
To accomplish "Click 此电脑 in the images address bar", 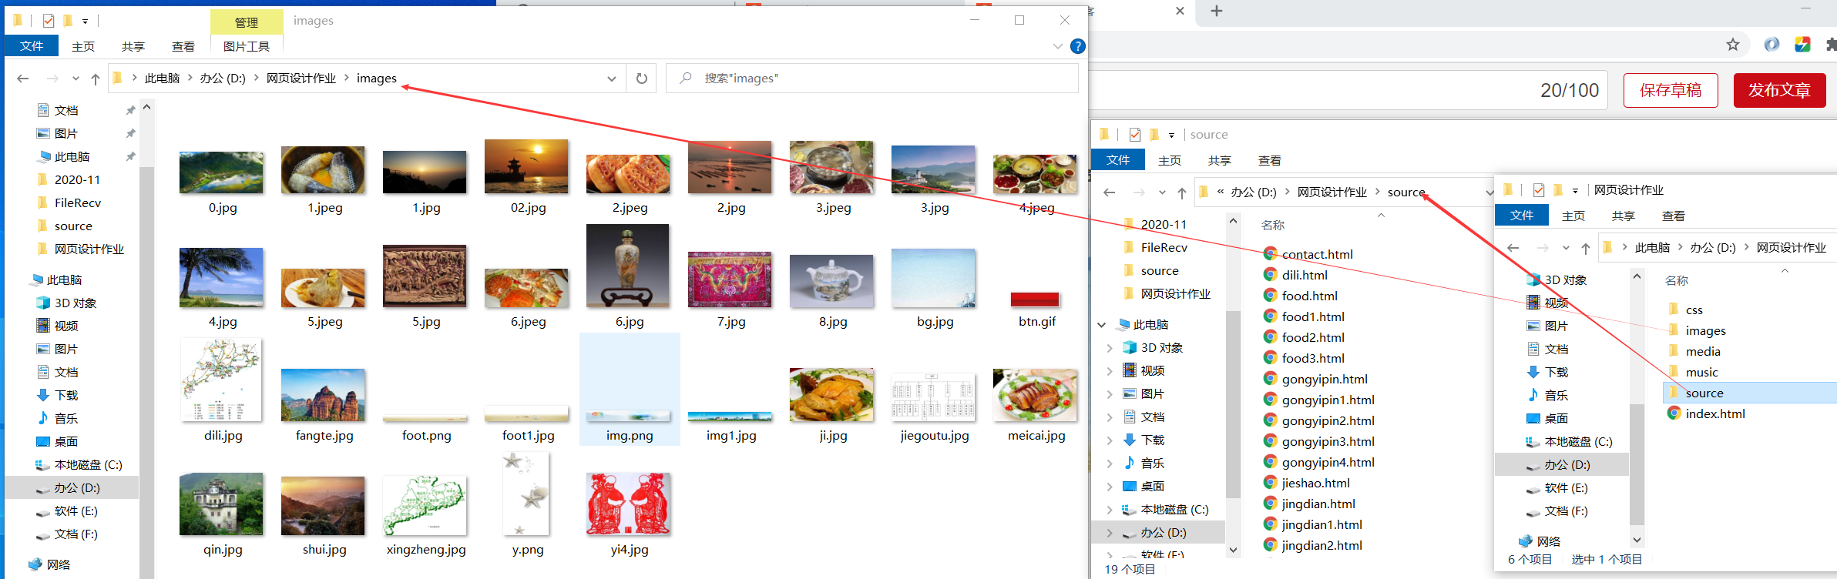I will click(x=162, y=79).
